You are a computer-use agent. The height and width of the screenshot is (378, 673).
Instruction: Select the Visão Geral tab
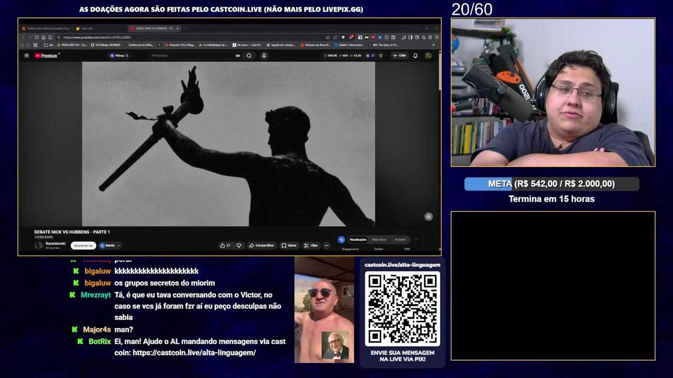(x=379, y=239)
